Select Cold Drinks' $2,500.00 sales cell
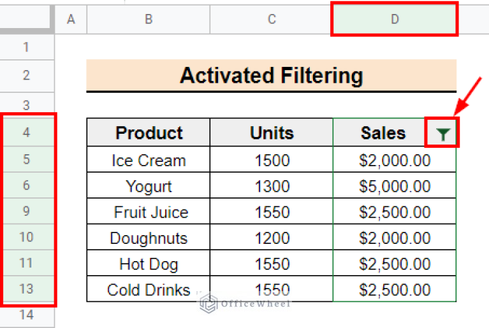 [x=395, y=289]
